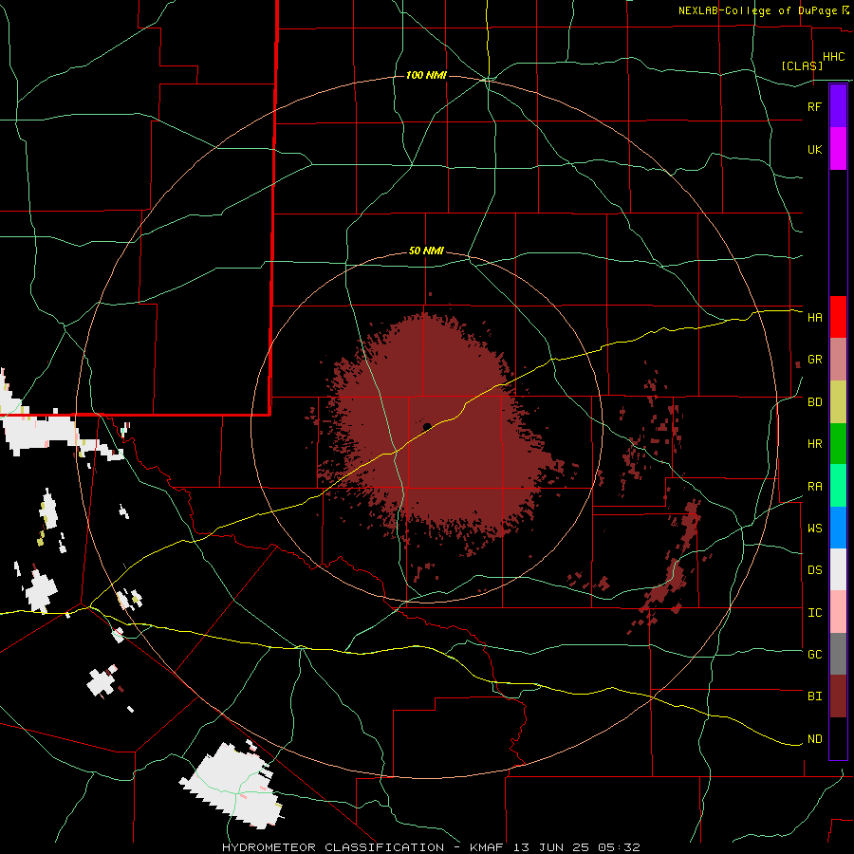Click the RF legend label
Image resolution: width=854 pixels, height=854 pixels.
pyautogui.click(x=814, y=106)
